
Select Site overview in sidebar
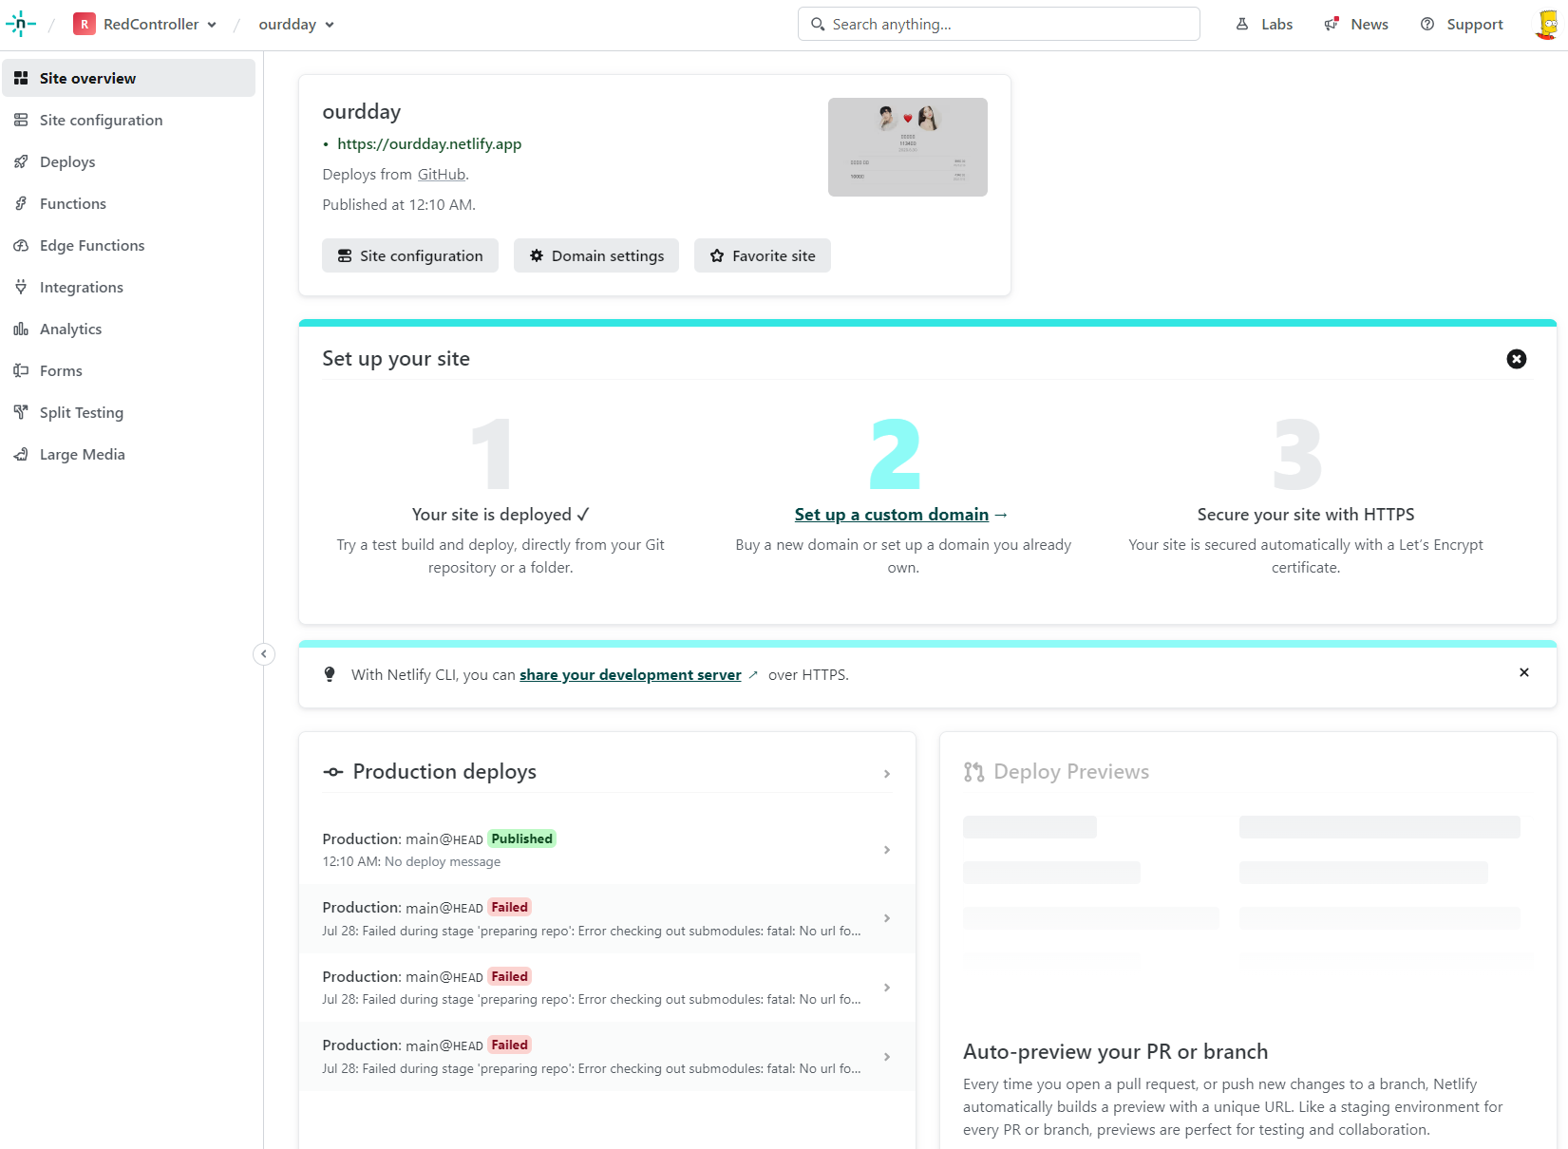coord(129,78)
